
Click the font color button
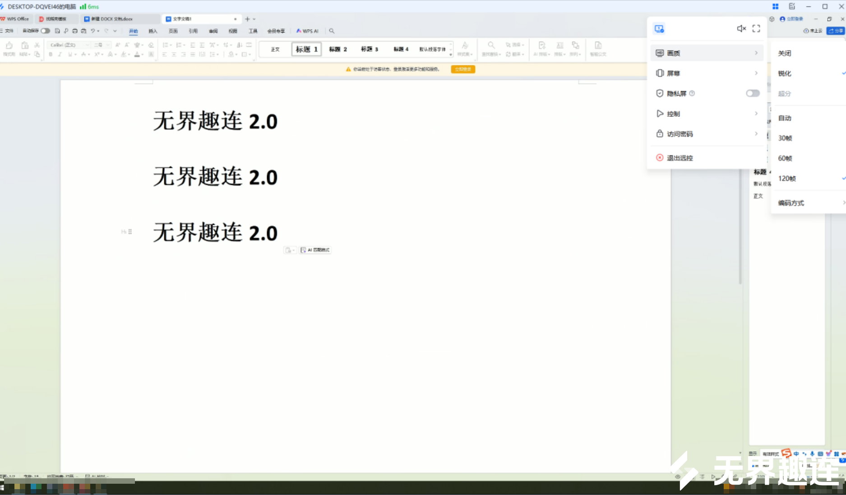click(x=137, y=55)
